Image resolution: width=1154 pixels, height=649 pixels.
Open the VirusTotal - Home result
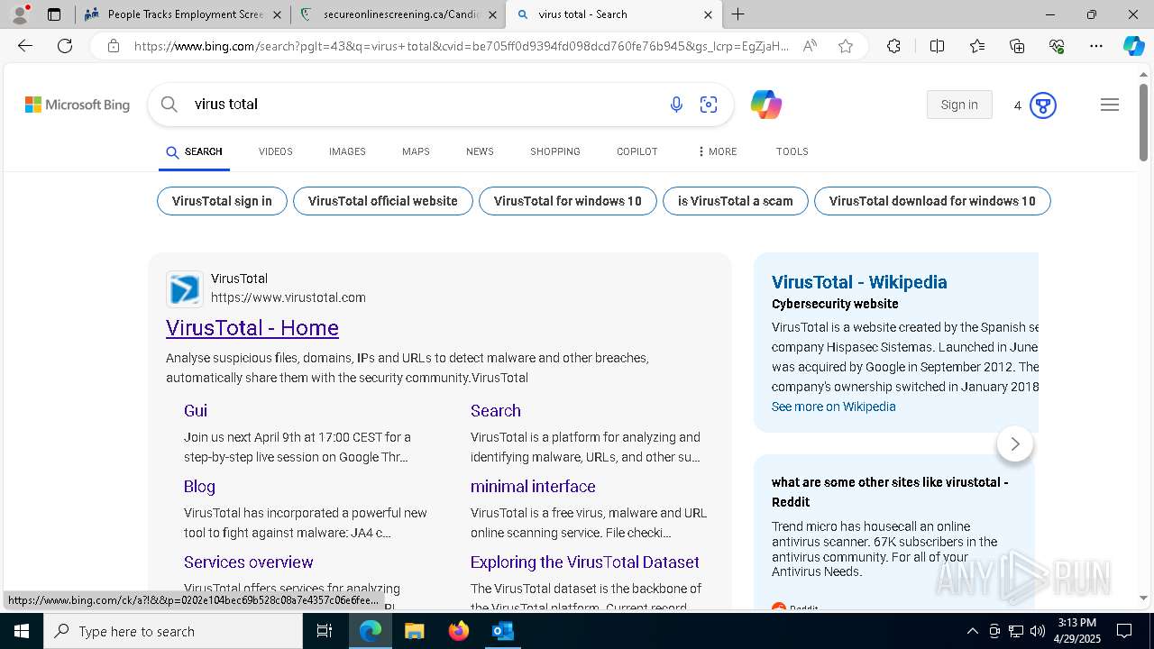[252, 328]
